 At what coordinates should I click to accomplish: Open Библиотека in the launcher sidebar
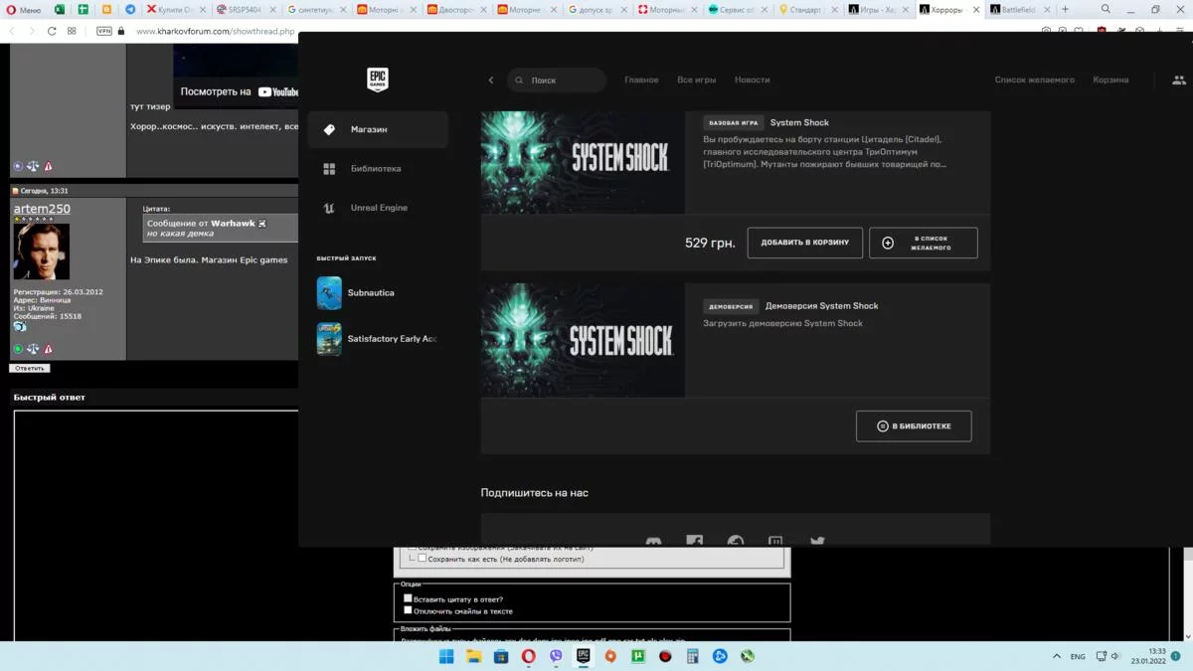pyautogui.click(x=375, y=169)
